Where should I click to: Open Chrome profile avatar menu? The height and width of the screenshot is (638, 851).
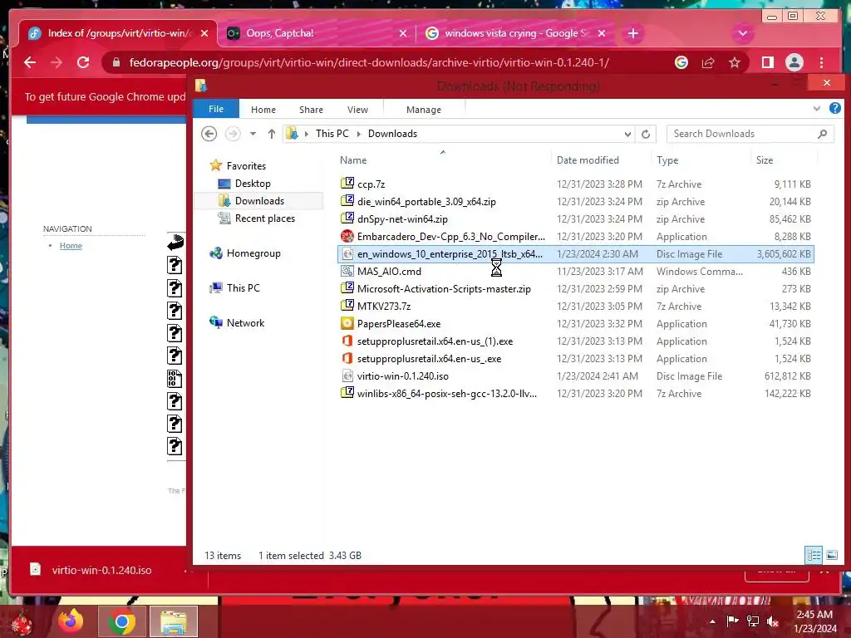click(x=794, y=62)
